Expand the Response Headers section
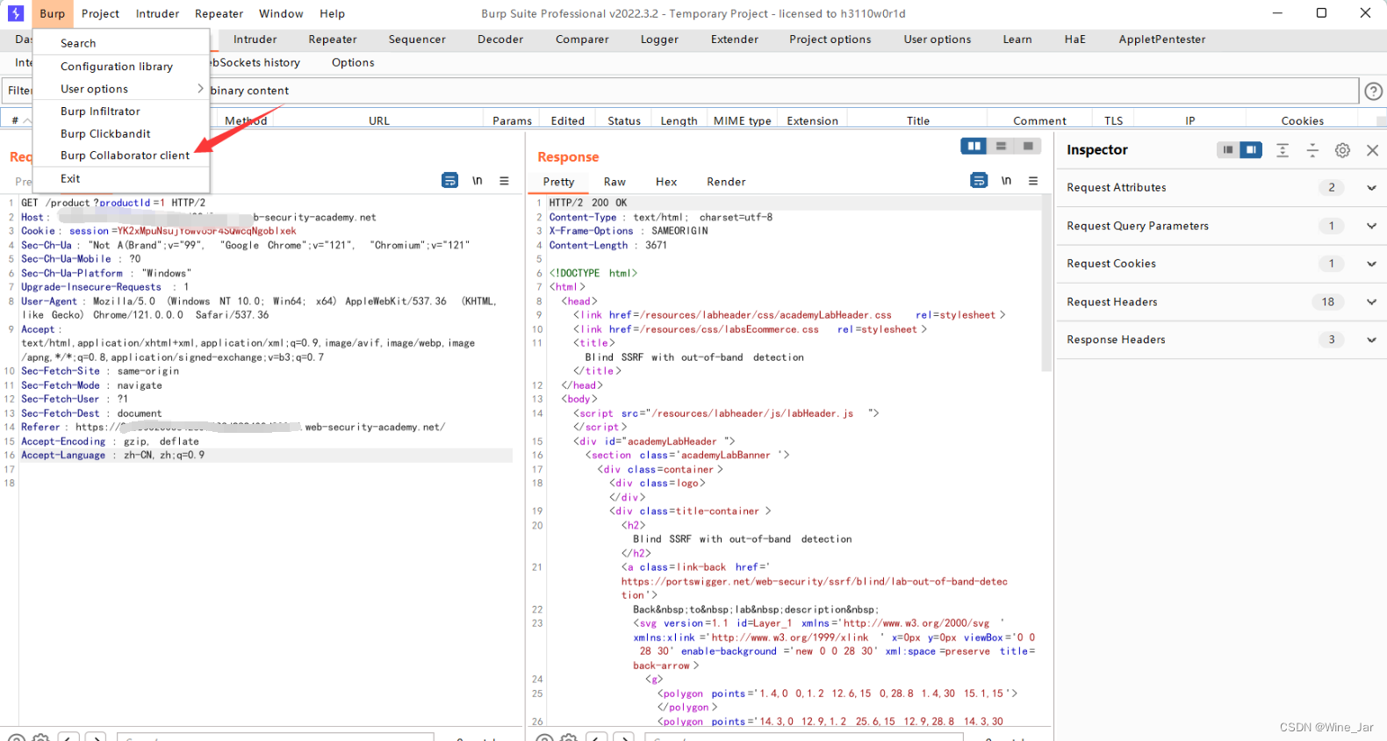This screenshot has height=741, width=1387. click(x=1371, y=340)
